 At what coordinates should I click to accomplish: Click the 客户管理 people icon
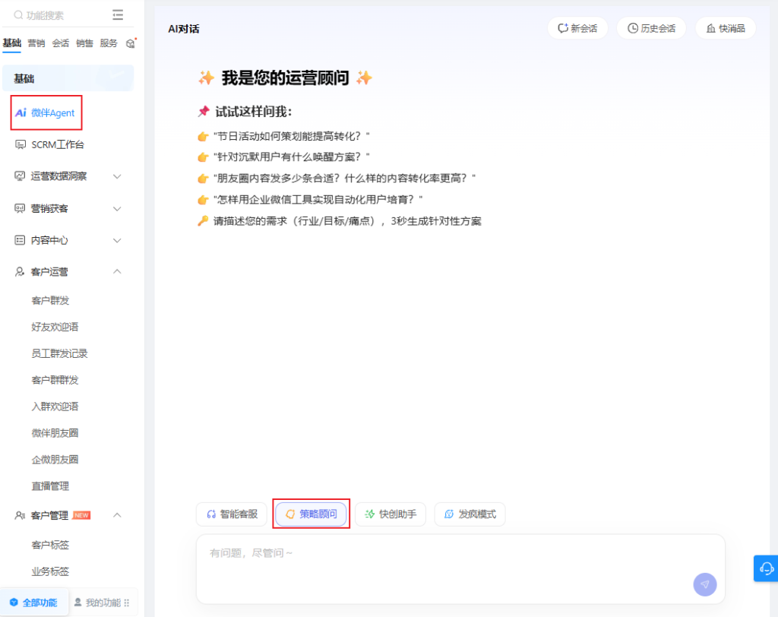pos(20,515)
